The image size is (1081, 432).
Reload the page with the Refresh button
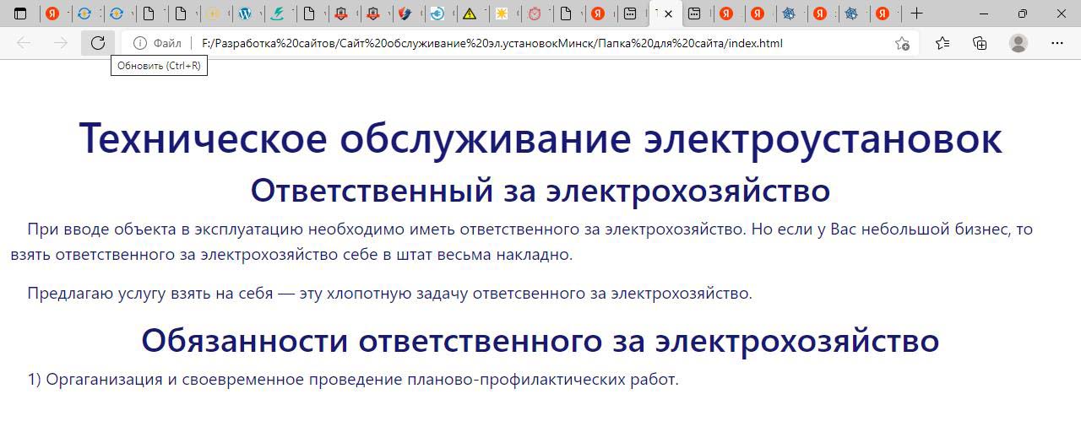(x=98, y=43)
